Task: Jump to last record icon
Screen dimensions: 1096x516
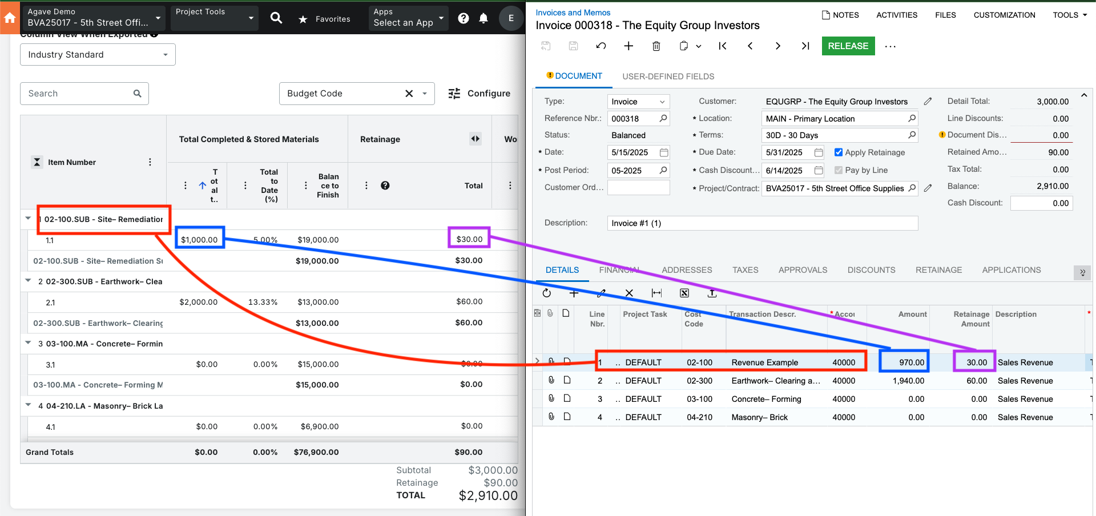Action: click(805, 46)
